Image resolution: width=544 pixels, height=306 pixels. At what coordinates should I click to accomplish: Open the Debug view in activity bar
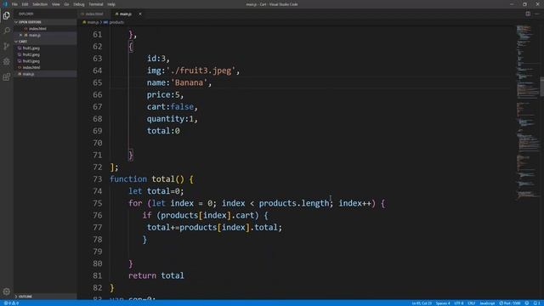[6, 61]
